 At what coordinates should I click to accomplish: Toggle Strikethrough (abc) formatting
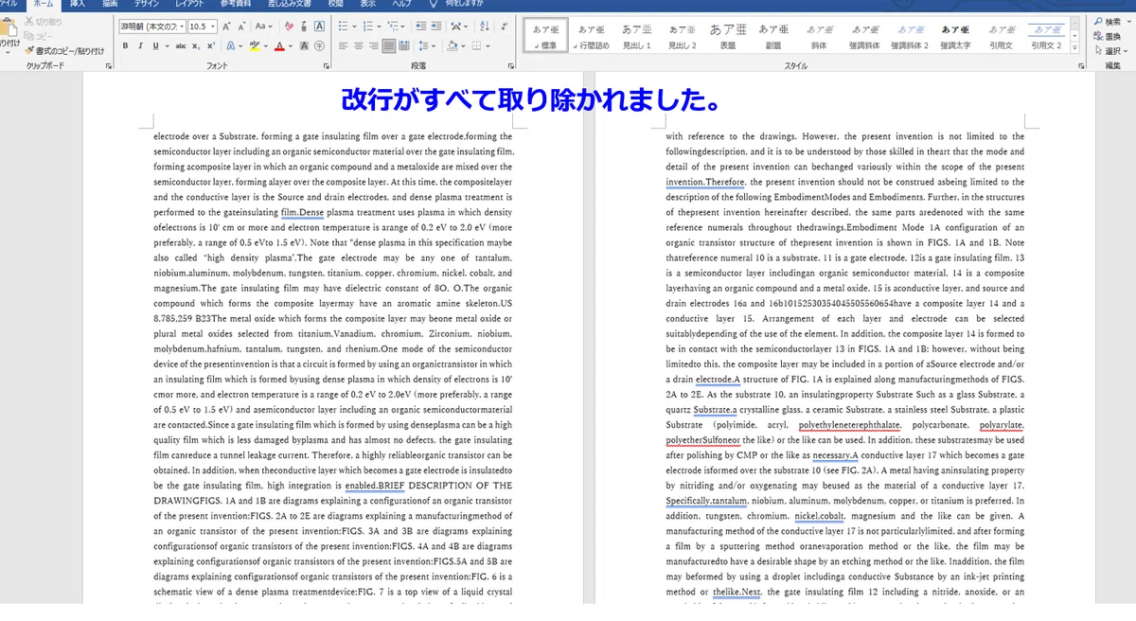coord(180,45)
